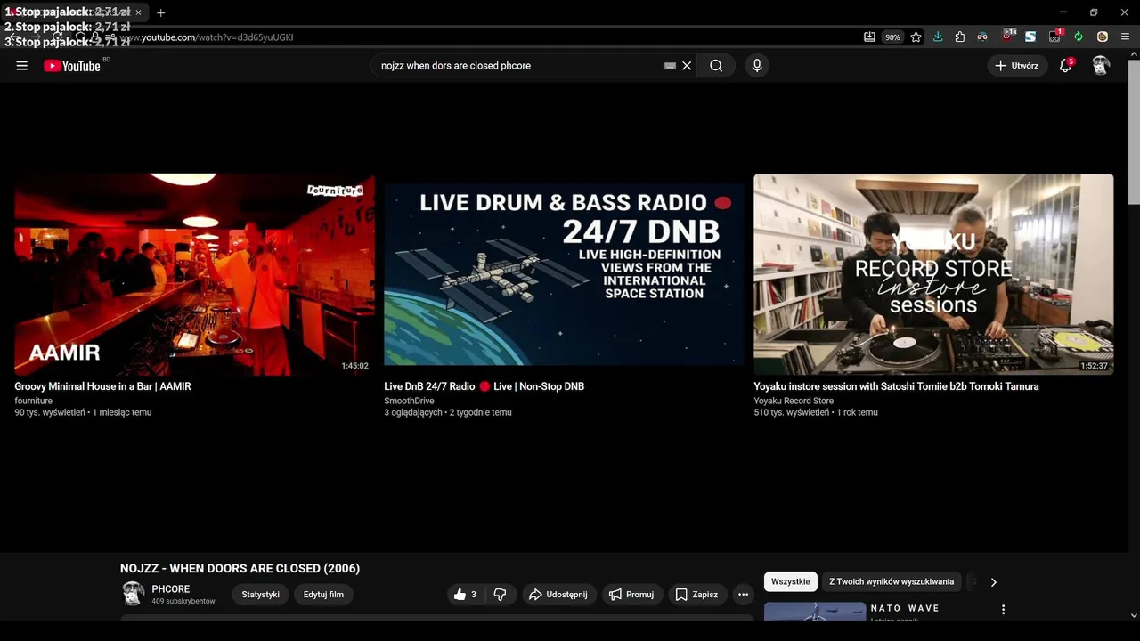Go to YouTube home via logo
Image resolution: width=1140 pixels, height=641 pixels.
tap(72, 66)
